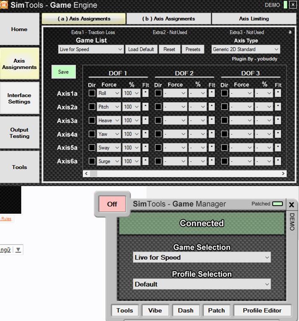Toggle Axis5a DOF 1 Dir checkbox
Image resolution: width=299 pixels, height=321 pixels.
click(x=92, y=147)
